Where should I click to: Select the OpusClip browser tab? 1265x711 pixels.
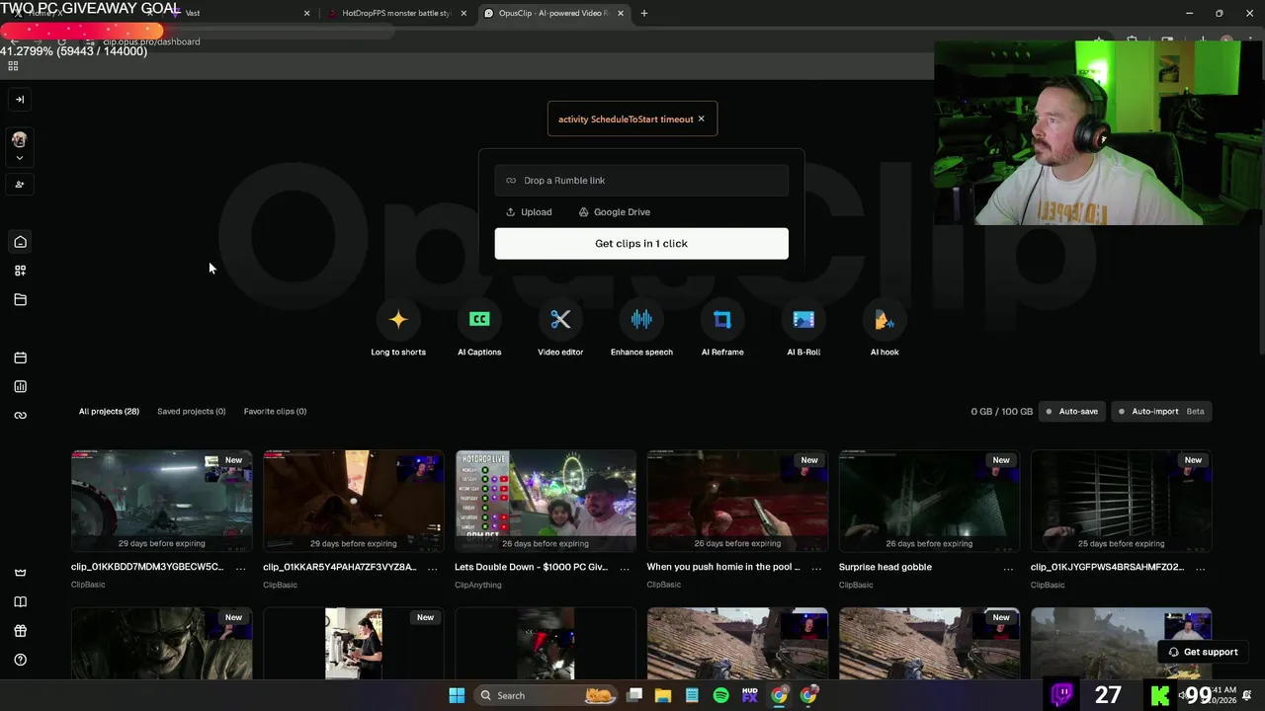[553, 13]
